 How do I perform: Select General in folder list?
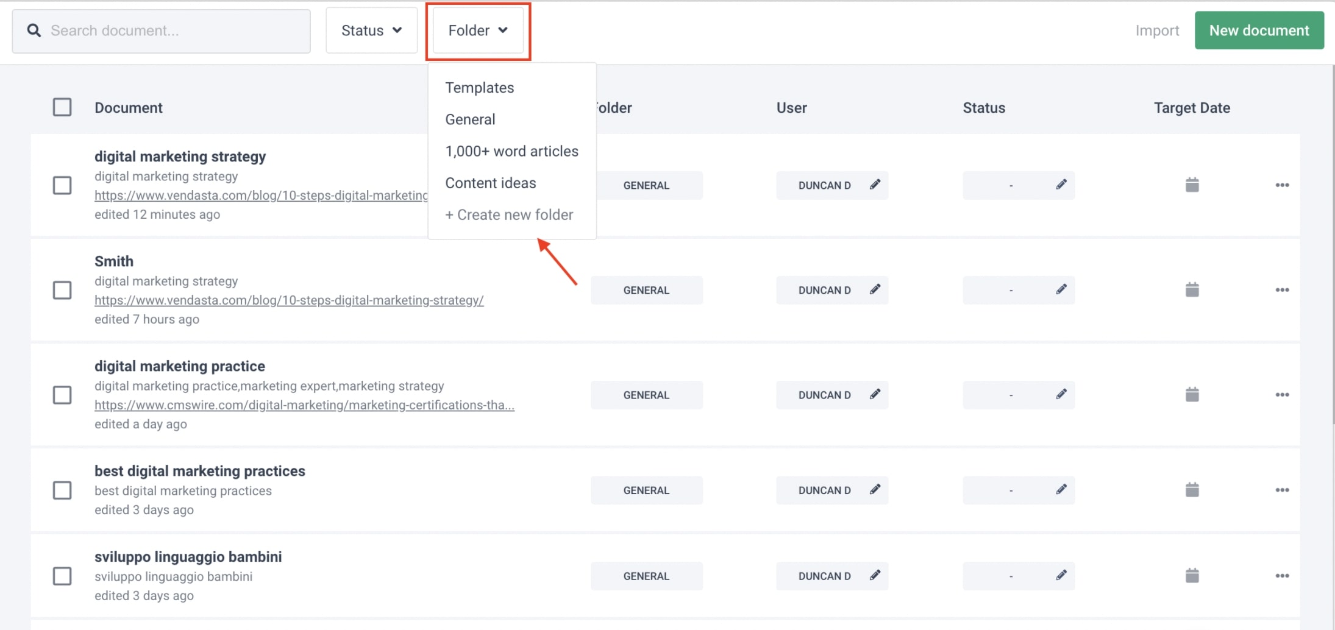pos(470,119)
